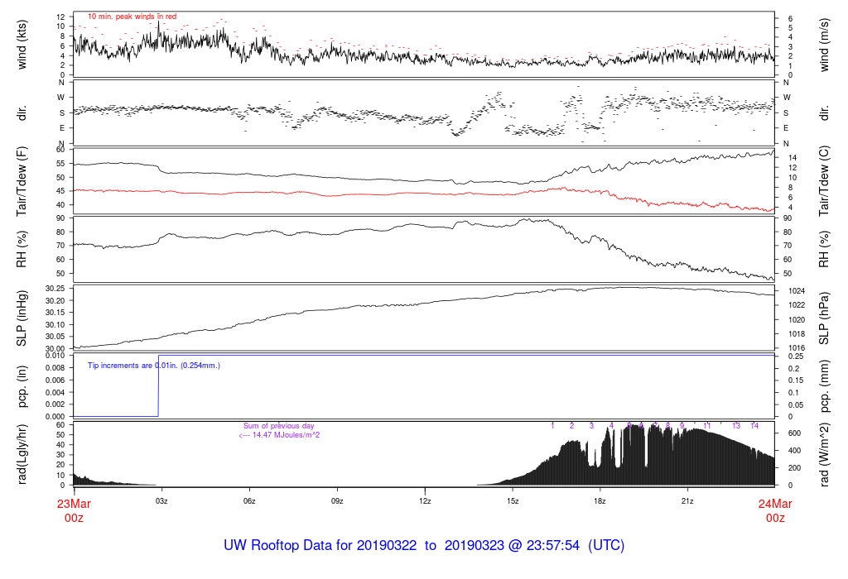Click the '10 min. peak winds in red' annotation
Image resolution: width=848 pixels, height=579 pixels.
click(x=132, y=17)
